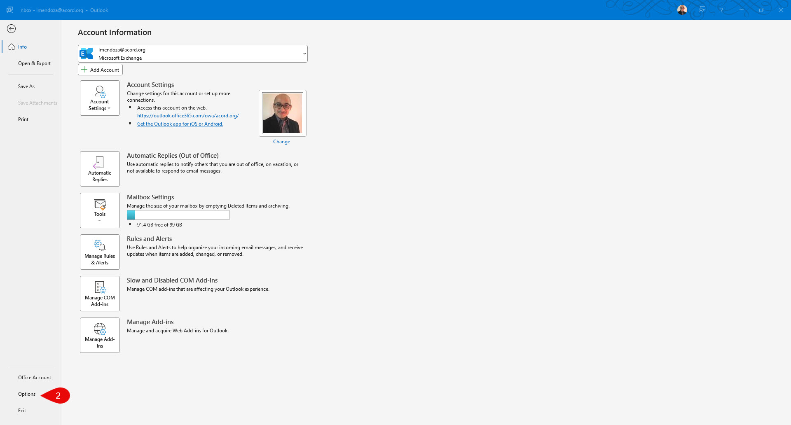Open Manage Rules & Alerts
Screen dimensions: 791x425
tap(100, 252)
